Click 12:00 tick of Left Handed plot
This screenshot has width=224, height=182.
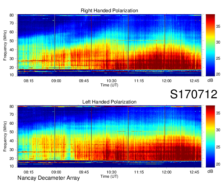167,172
